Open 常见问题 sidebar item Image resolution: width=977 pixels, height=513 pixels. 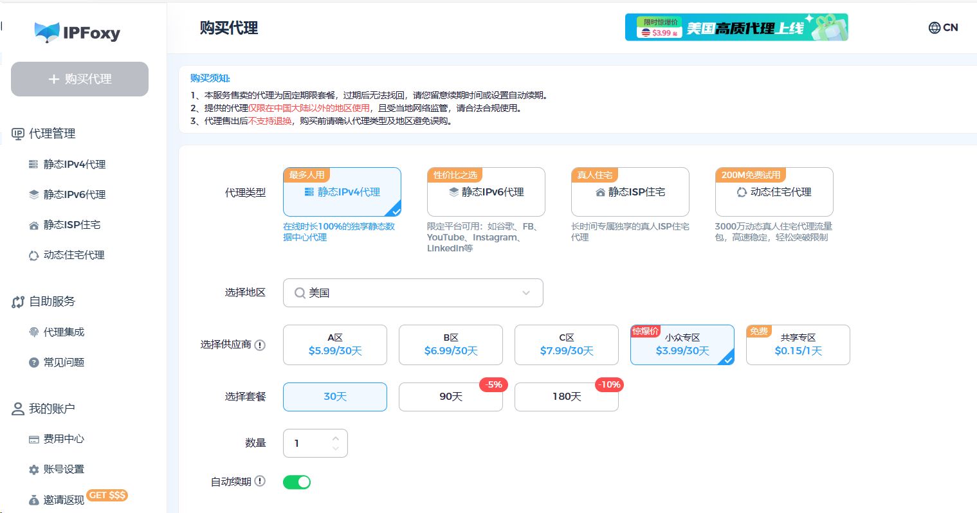tap(64, 362)
